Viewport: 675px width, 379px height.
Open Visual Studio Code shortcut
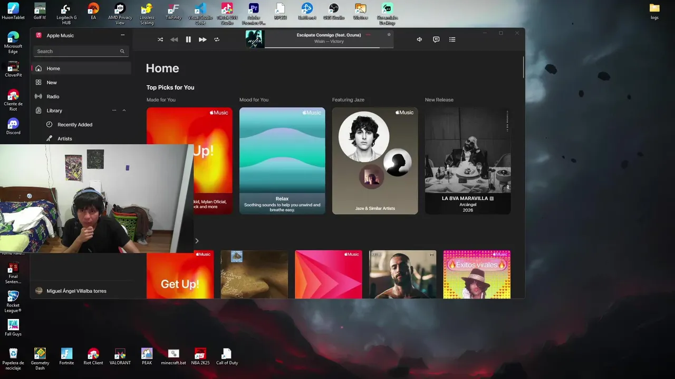(200, 14)
